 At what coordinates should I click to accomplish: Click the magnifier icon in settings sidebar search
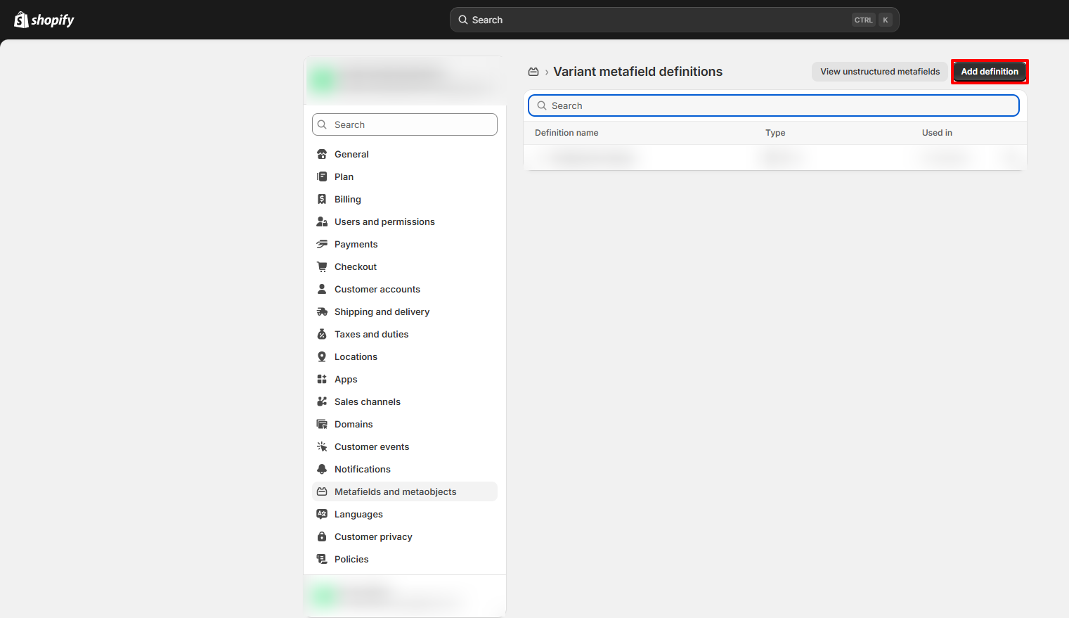[x=322, y=124]
